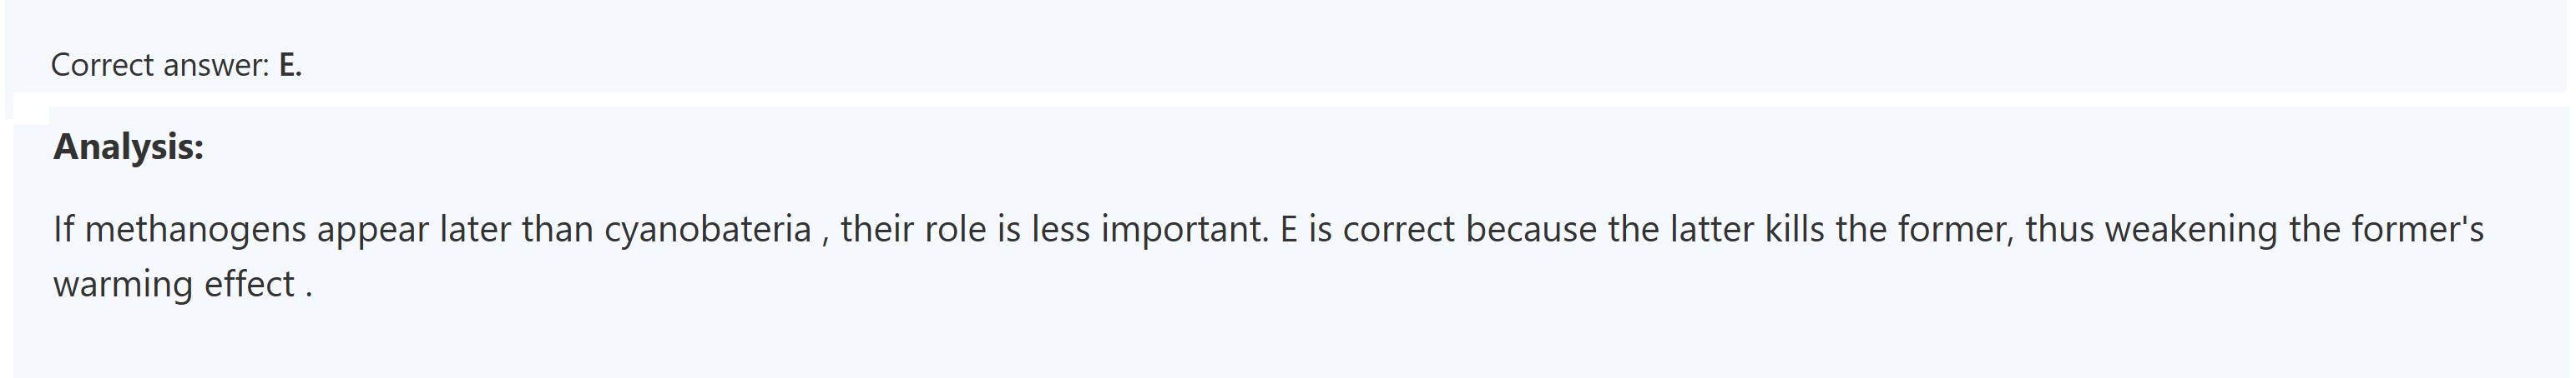Click the bold "Analysis:" heading
This screenshot has height=378, width=2576.
coord(128,147)
